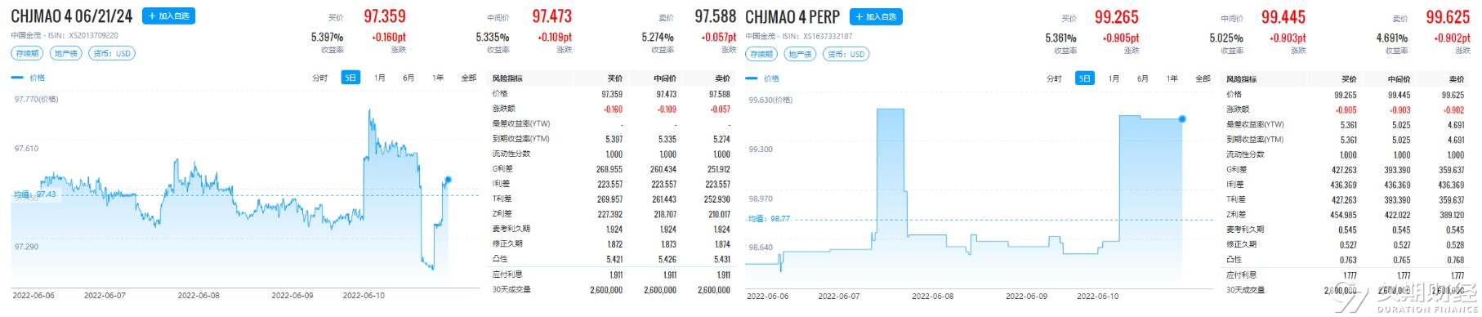Click the last price point marker on left chart
Viewport: 1482px width, 317px height.
[x=448, y=179]
